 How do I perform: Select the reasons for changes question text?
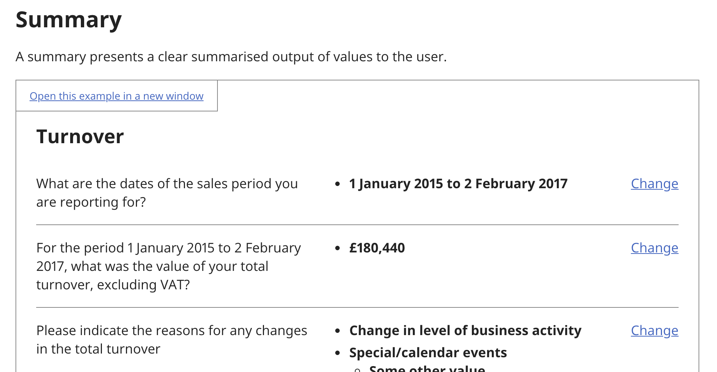[x=171, y=340]
